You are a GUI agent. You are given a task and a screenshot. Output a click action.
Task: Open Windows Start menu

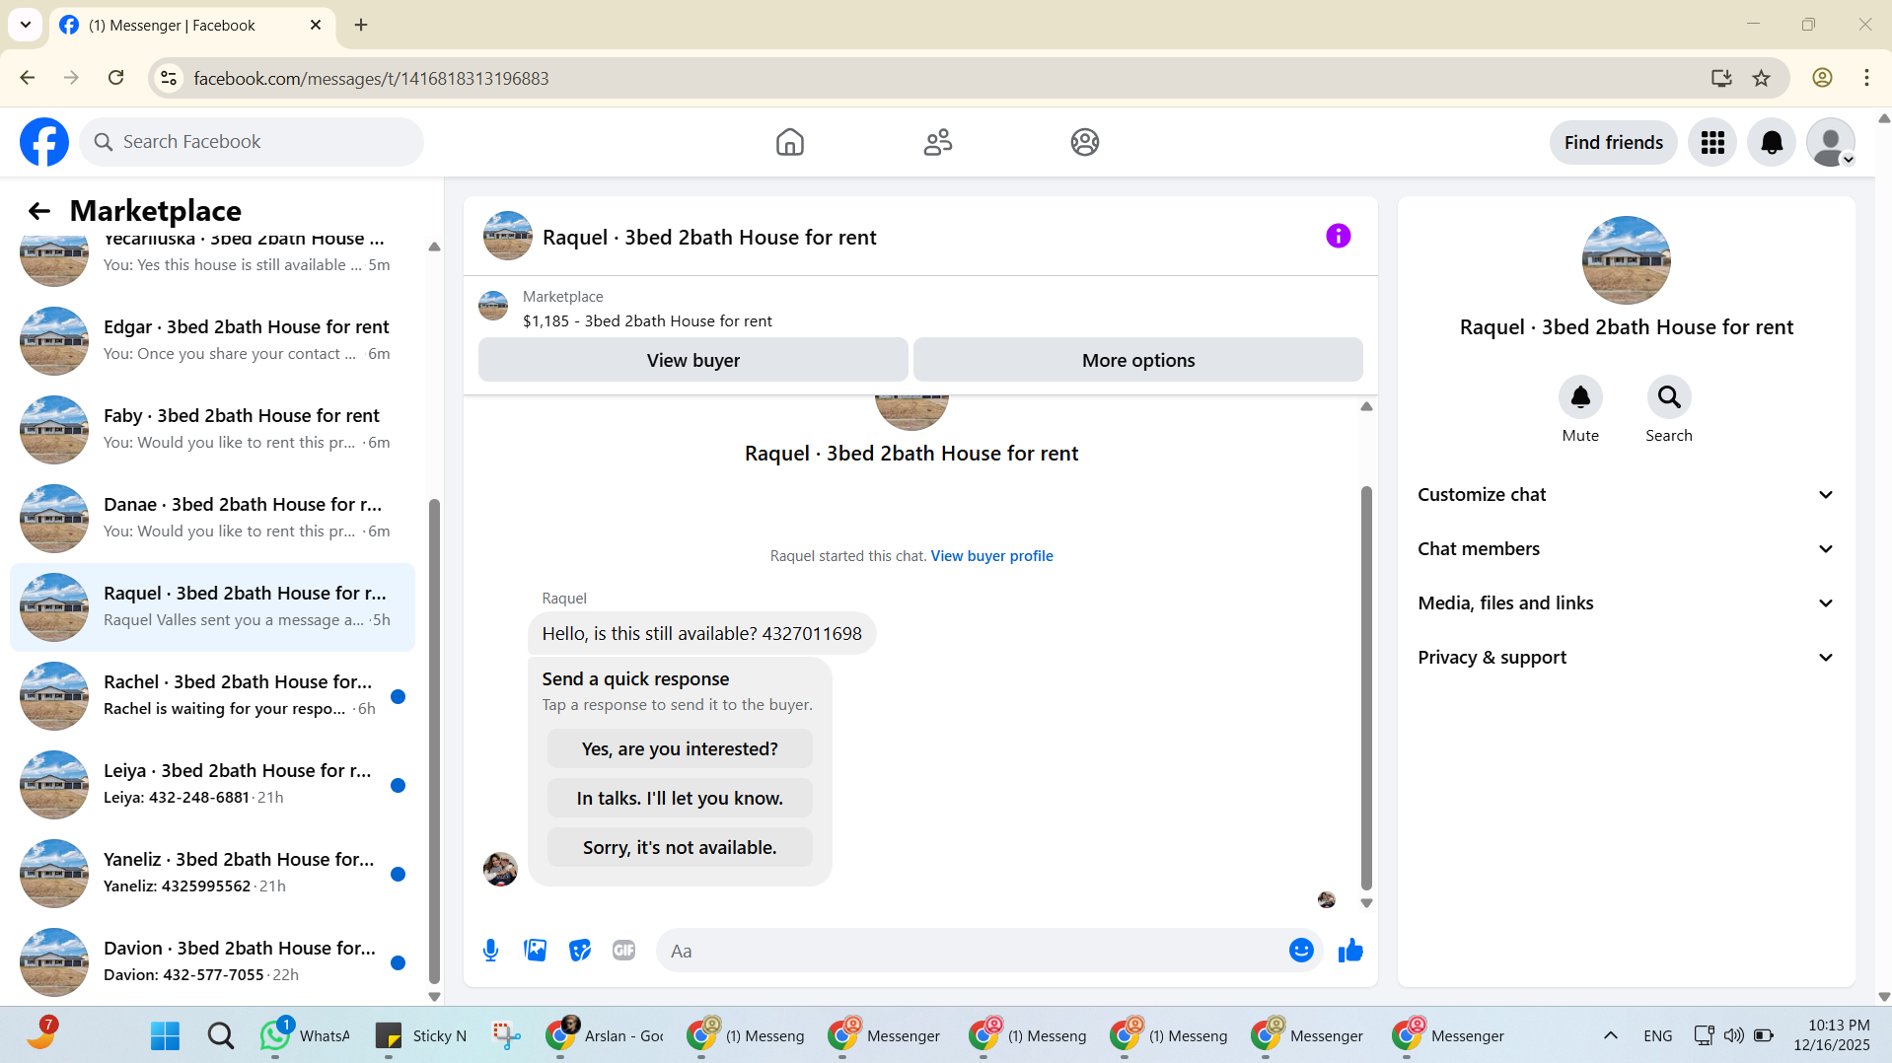tap(165, 1035)
